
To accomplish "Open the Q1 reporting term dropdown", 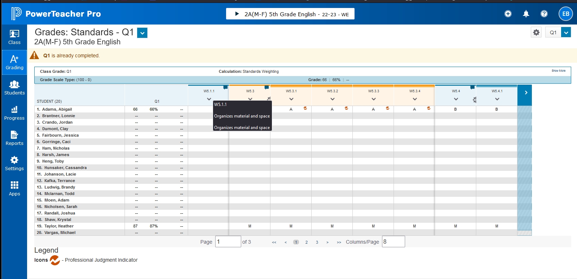I will (566, 32).
